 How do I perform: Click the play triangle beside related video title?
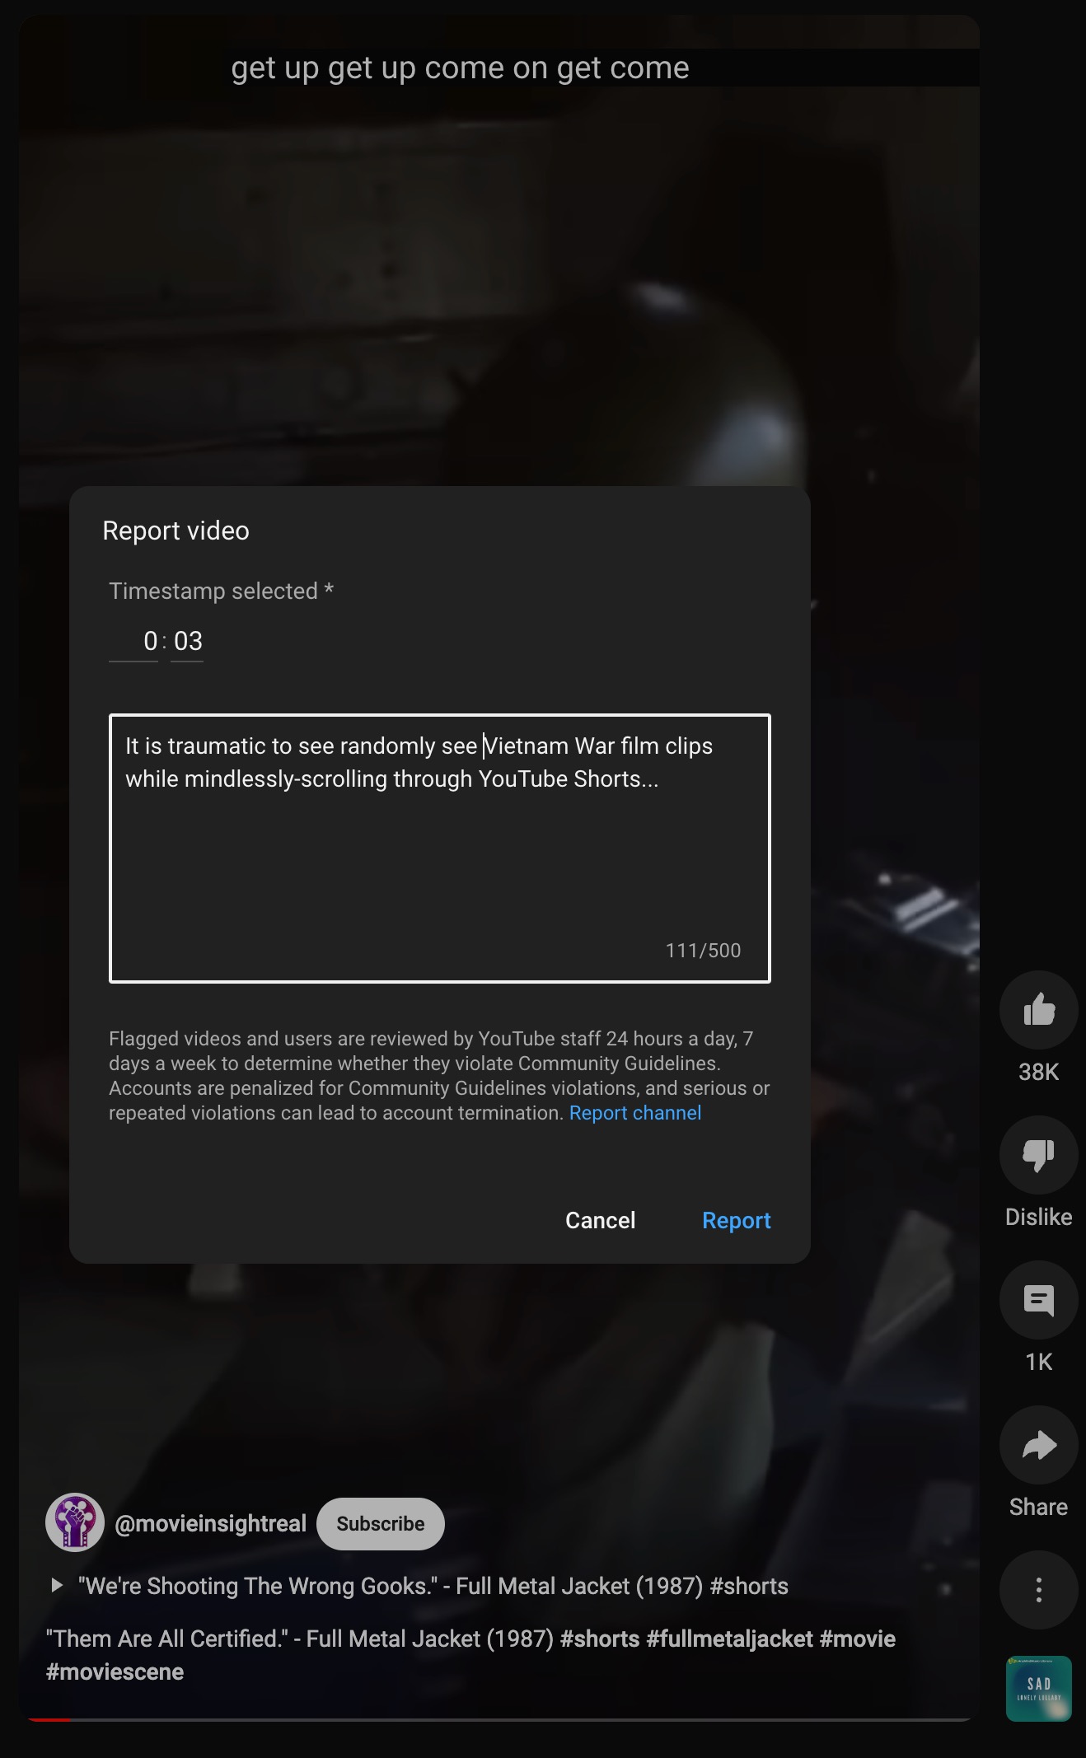[56, 1586]
